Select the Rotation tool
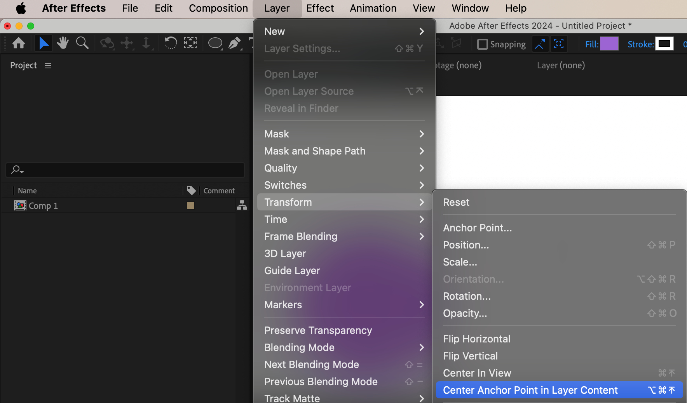The width and height of the screenshot is (687, 403). pyautogui.click(x=170, y=43)
